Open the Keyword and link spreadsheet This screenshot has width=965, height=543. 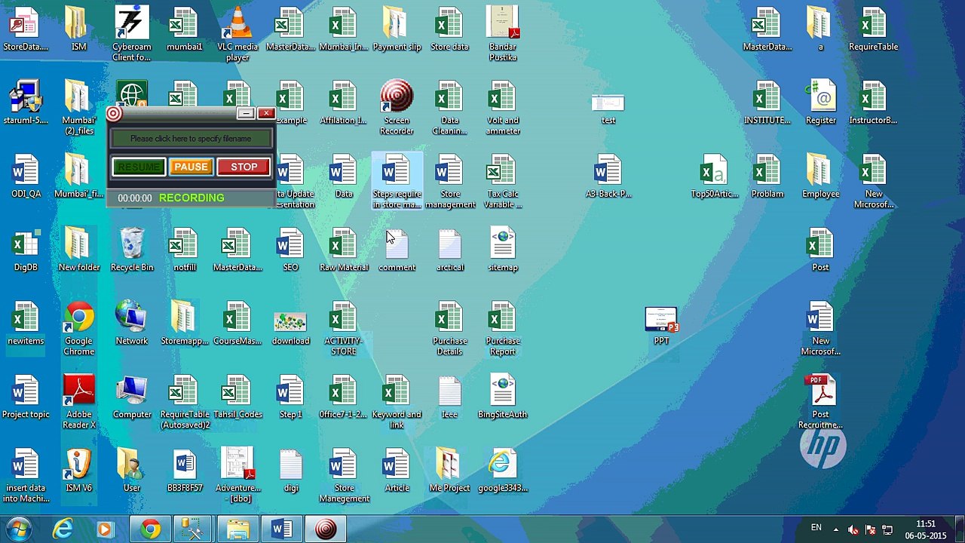pos(397,402)
